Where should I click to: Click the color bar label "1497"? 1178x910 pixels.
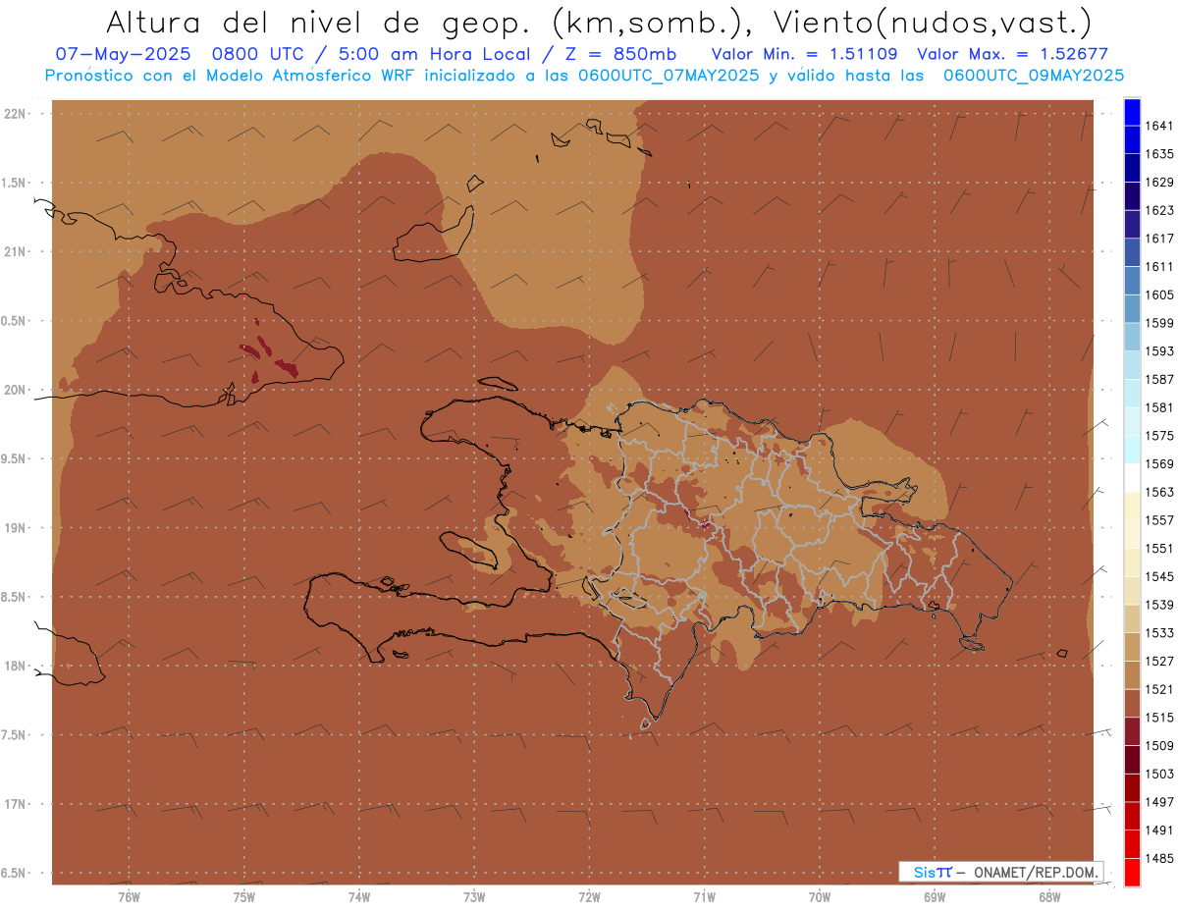pos(1159,802)
